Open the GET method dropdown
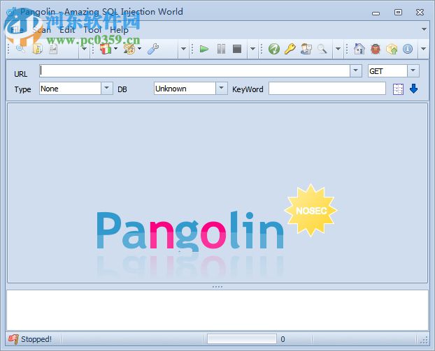The image size is (435, 351). click(413, 70)
